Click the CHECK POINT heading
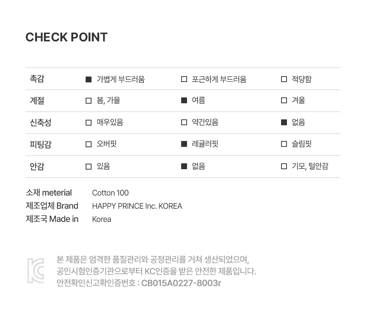The image size is (366, 323). (x=67, y=37)
